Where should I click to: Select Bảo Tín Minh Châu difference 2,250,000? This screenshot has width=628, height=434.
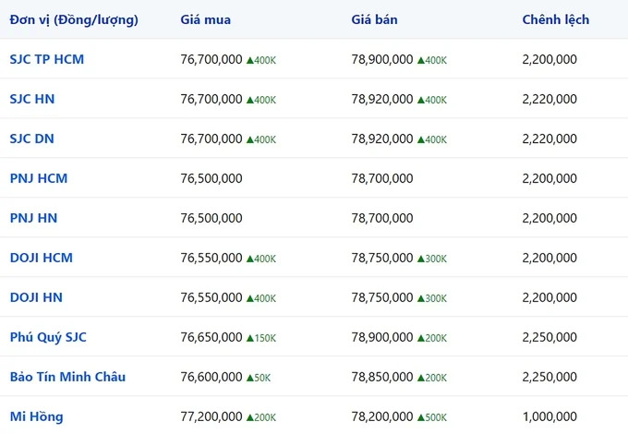[x=549, y=377]
